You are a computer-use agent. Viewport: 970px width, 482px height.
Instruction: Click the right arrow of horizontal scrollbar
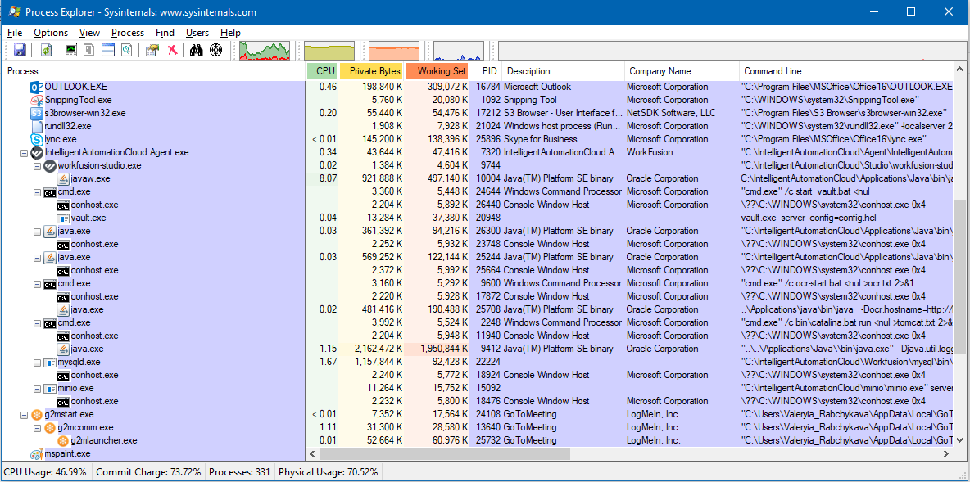946,453
